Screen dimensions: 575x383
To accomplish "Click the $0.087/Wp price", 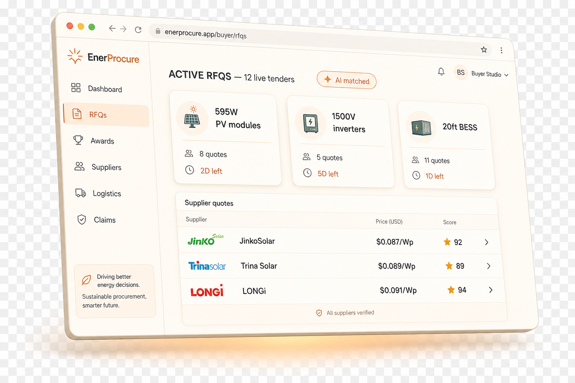I will tap(395, 242).
